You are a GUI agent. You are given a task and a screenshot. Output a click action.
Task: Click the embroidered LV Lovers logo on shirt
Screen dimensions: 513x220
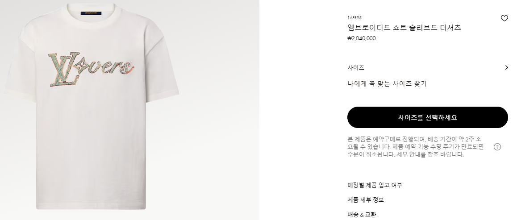coord(91,69)
